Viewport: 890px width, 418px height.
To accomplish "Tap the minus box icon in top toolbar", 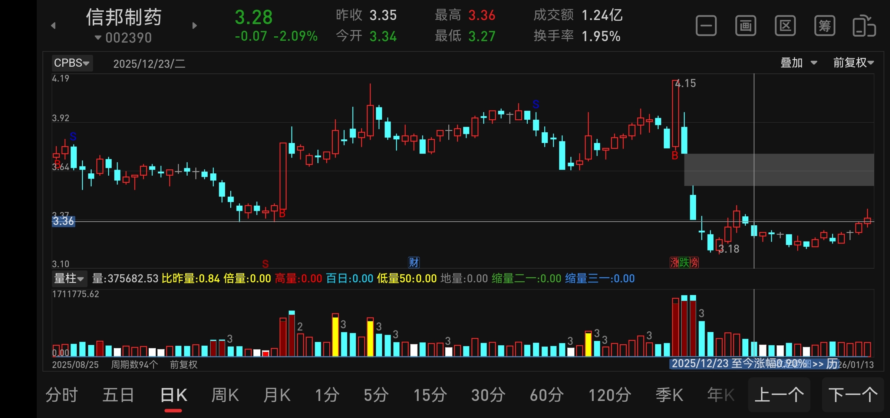I will pos(706,26).
